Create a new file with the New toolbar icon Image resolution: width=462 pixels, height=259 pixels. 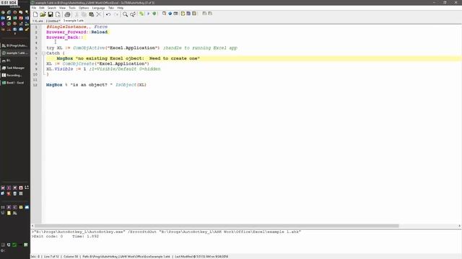coord(35,14)
